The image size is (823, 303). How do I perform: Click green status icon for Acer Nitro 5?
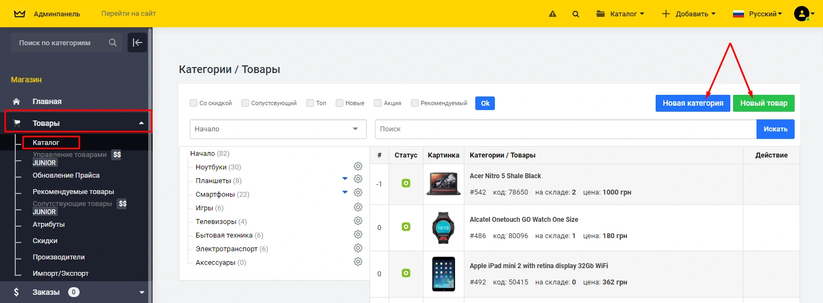pos(406,183)
